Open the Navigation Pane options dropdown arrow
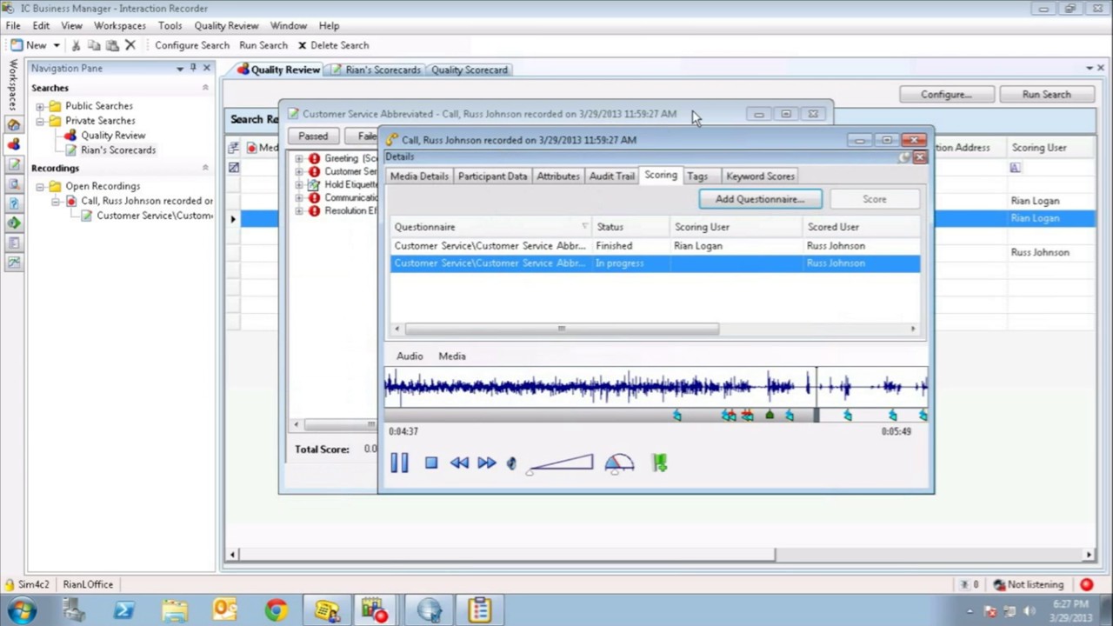 pyautogui.click(x=180, y=69)
